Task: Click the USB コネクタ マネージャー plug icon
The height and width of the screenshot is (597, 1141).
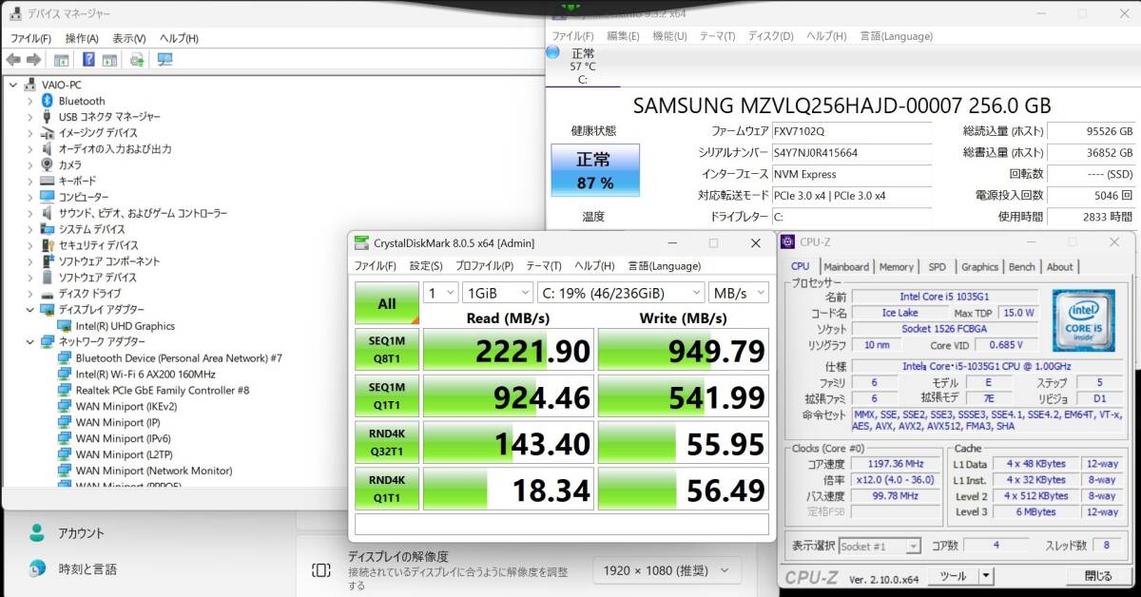Action: pyautogui.click(x=47, y=117)
